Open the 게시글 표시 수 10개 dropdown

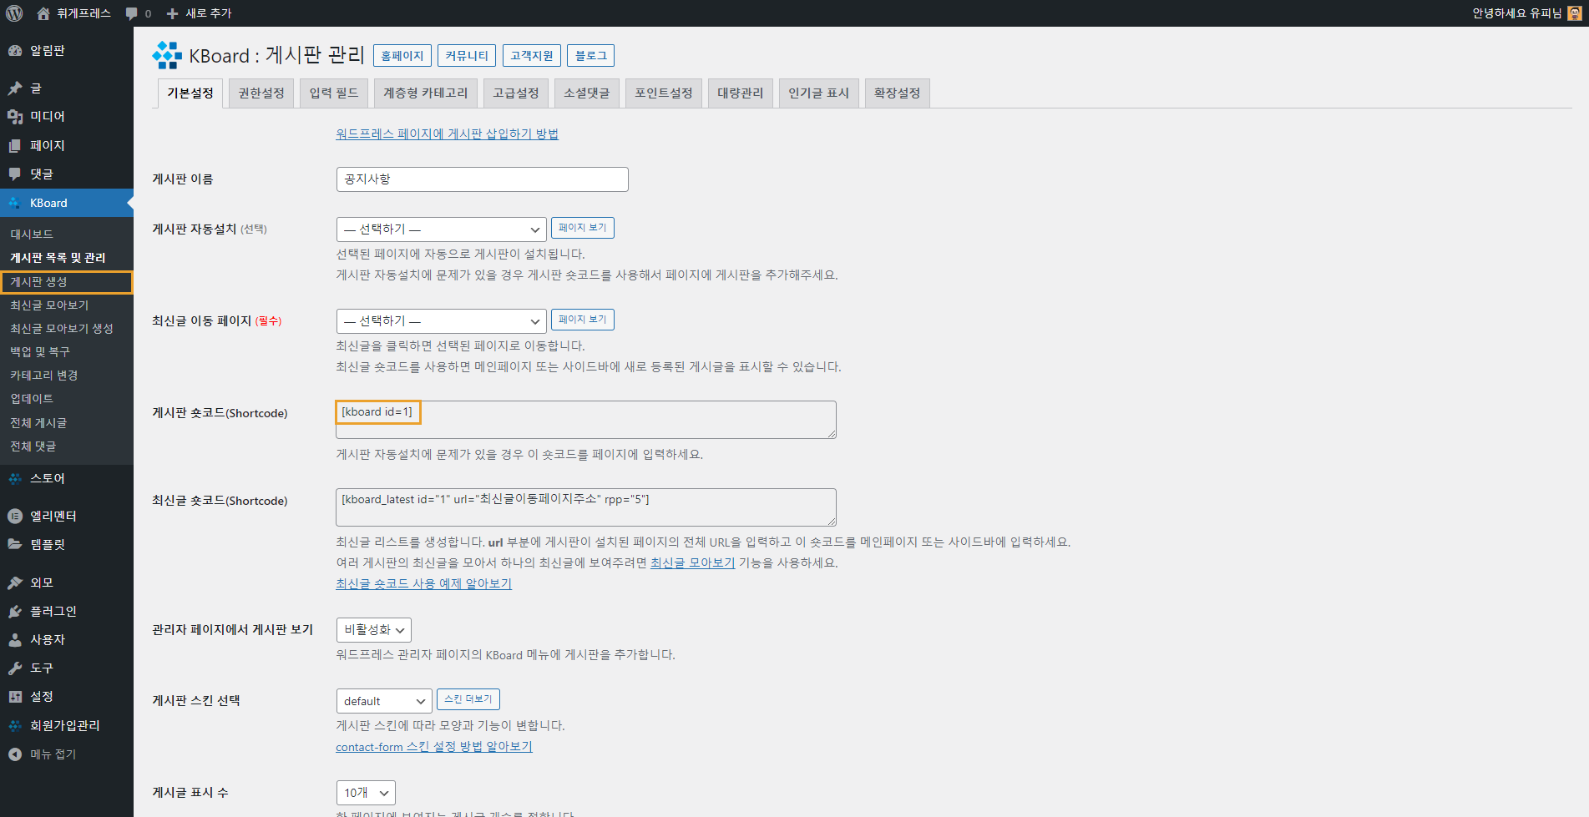[x=366, y=793]
